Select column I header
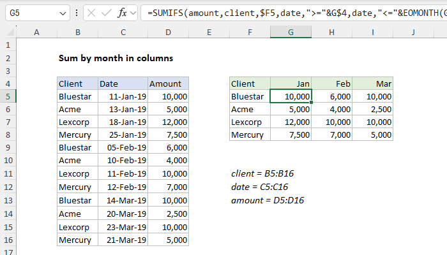This screenshot has height=255, width=447. 372,32
